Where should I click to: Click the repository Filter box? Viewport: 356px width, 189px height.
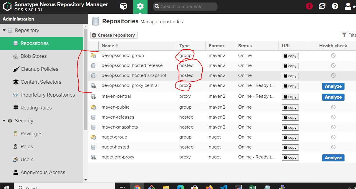pyautogui.click(x=349, y=35)
